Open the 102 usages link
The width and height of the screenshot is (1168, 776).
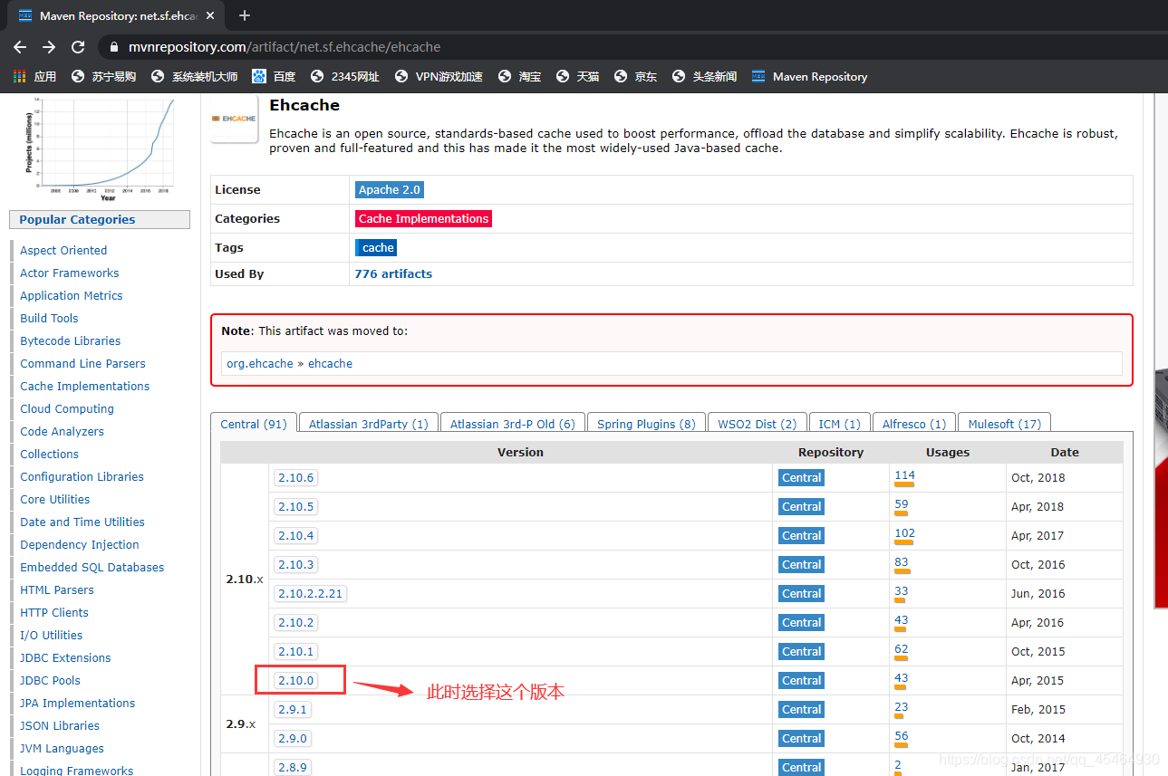904,532
